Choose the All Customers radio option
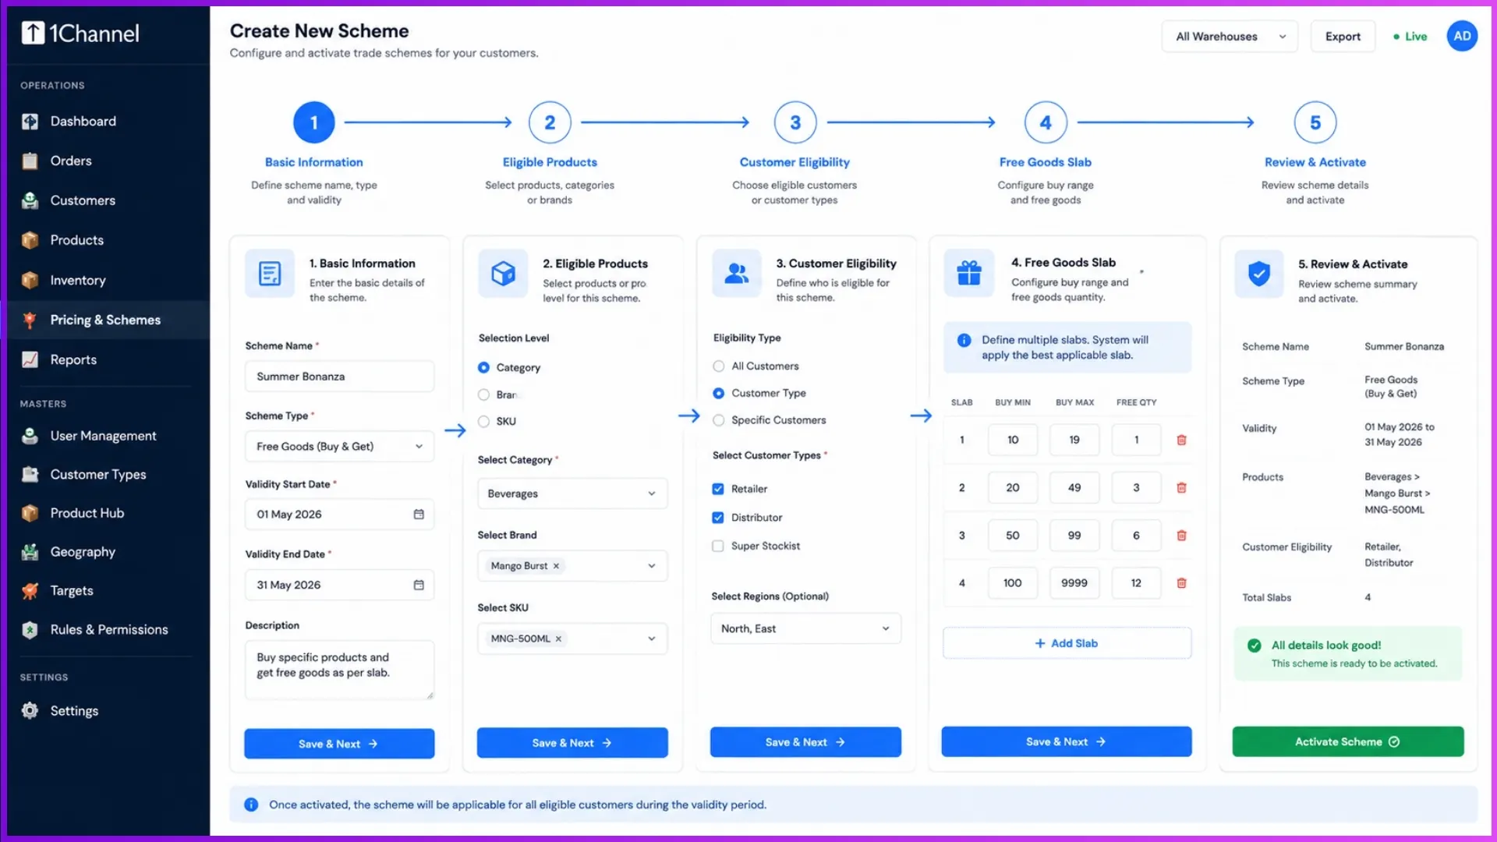Image resolution: width=1497 pixels, height=842 pixels. click(719, 366)
